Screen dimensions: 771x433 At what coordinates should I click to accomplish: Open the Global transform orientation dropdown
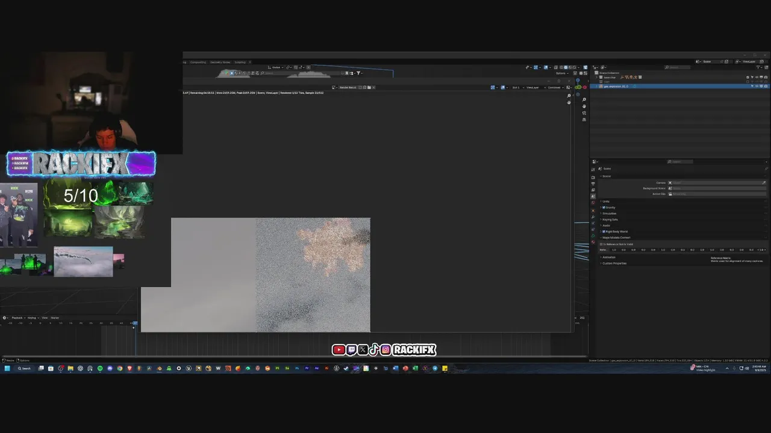pos(276,67)
